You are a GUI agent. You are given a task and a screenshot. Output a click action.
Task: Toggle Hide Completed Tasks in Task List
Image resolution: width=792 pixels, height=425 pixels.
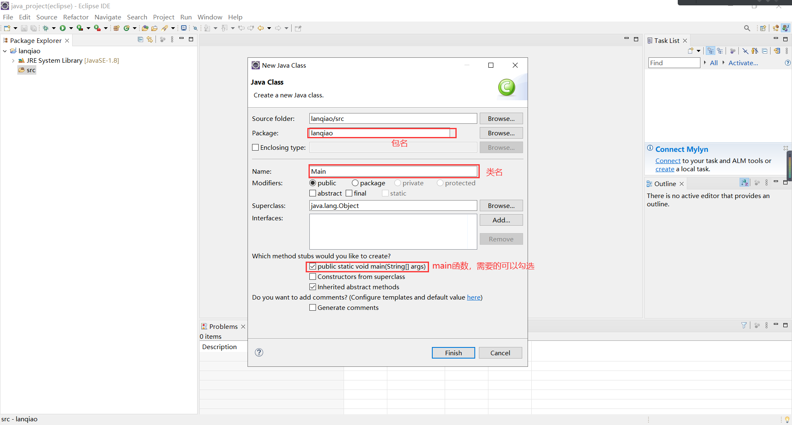coord(745,51)
